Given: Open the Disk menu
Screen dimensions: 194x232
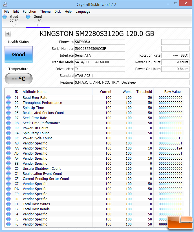Looking at the screenshot, I should 58,12.
